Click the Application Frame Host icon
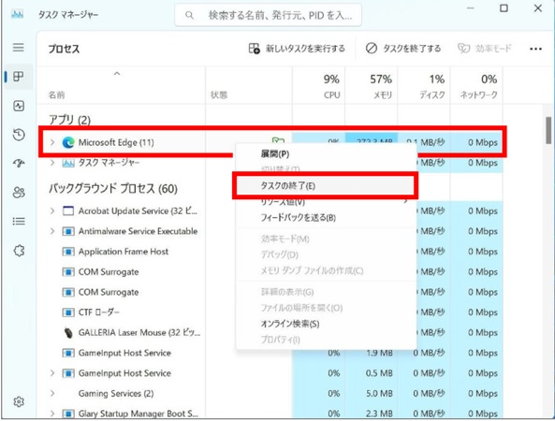 pos(68,252)
